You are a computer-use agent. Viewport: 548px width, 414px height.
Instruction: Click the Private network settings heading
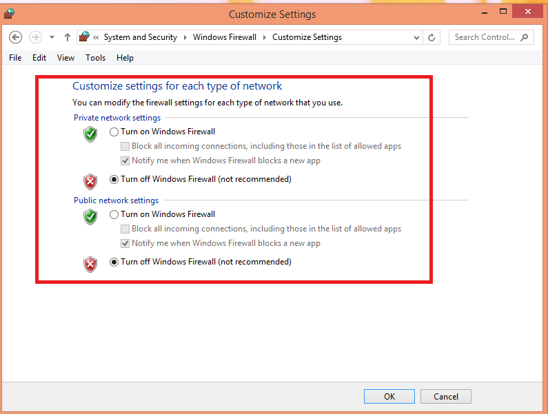click(117, 118)
